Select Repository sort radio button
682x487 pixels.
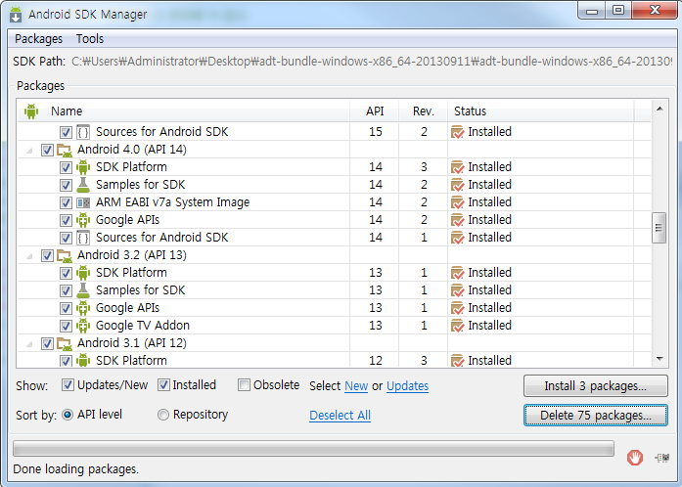(163, 415)
